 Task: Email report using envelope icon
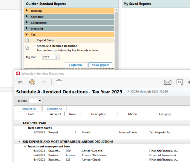168,82
